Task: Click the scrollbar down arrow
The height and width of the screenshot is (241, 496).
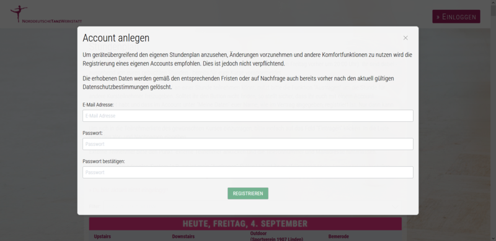Action: coord(493,239)
